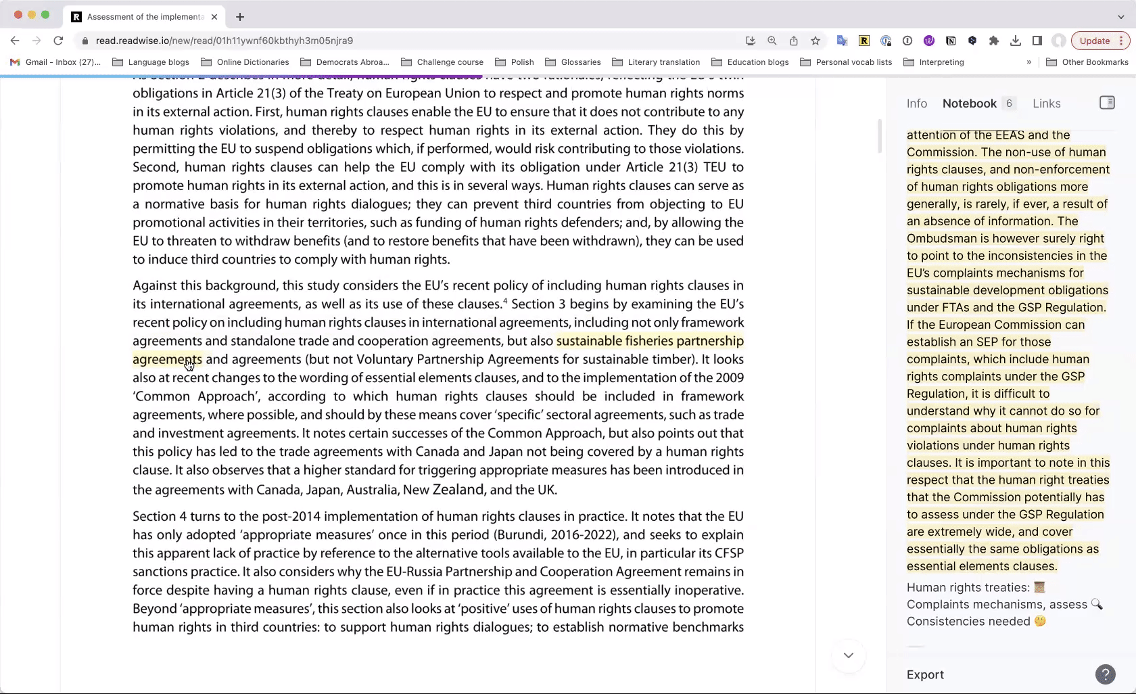Screen dimensions: 1136x694
Task: Click the highlighted note in Notebook panel
Action: pyautogui.click(x=1008, y=350)
